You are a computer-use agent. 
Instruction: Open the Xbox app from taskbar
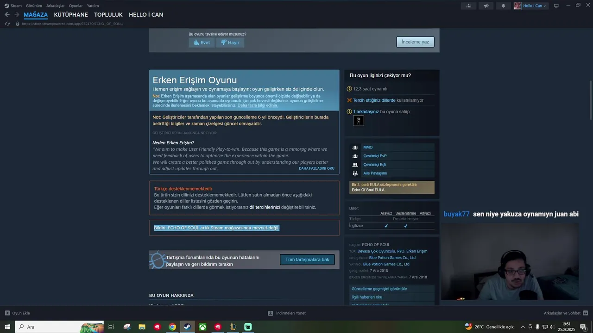tap(202, 327)
